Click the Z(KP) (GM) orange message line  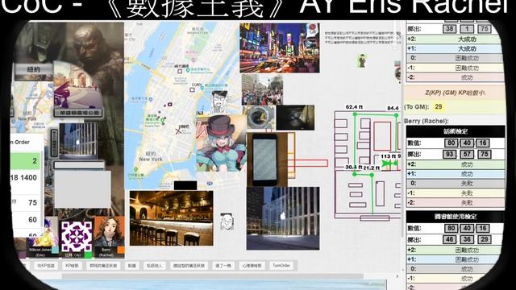455,93
